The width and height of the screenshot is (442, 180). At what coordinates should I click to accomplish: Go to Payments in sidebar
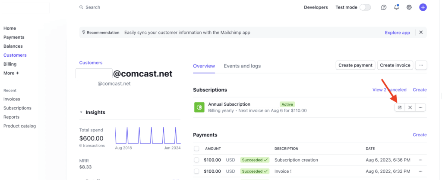(x=14, y=37)
